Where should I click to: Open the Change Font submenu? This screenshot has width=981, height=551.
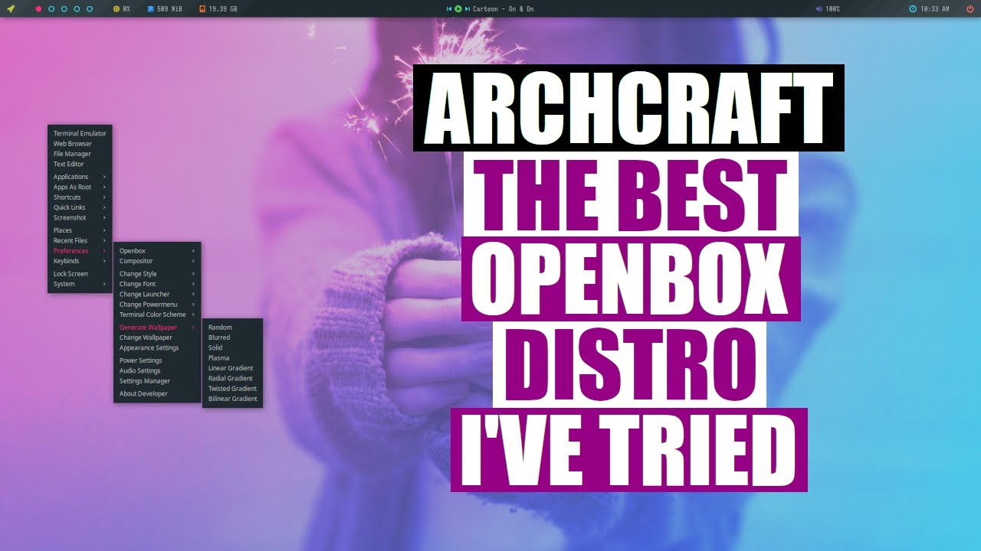click(x=157, y=284)
